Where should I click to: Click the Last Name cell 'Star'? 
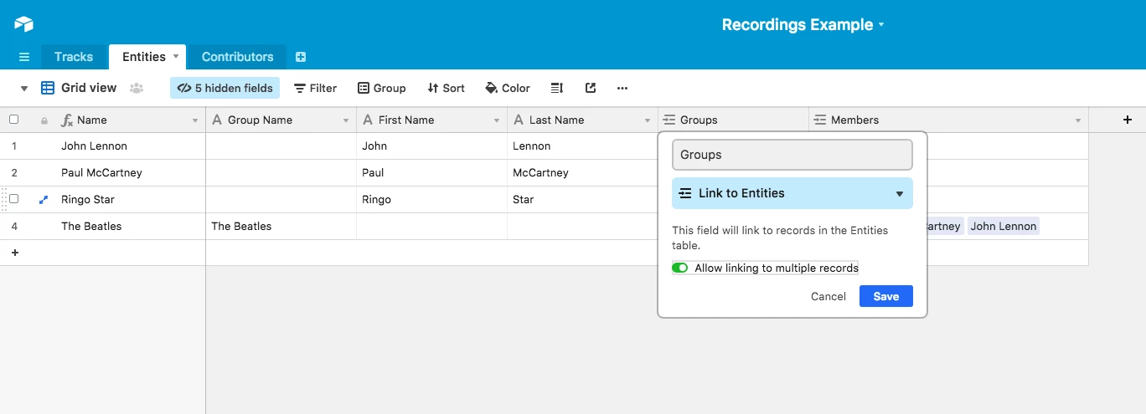pyautogui.click(x=583, y=199)
